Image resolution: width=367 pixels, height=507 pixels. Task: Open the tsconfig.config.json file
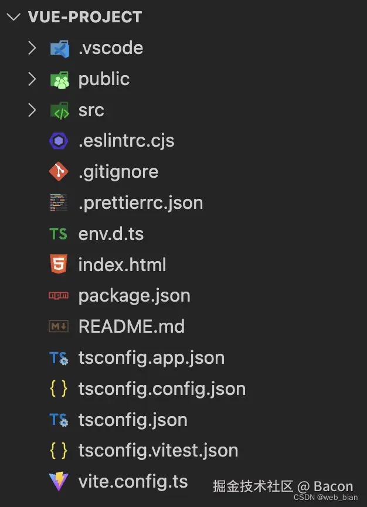(162, 388)
